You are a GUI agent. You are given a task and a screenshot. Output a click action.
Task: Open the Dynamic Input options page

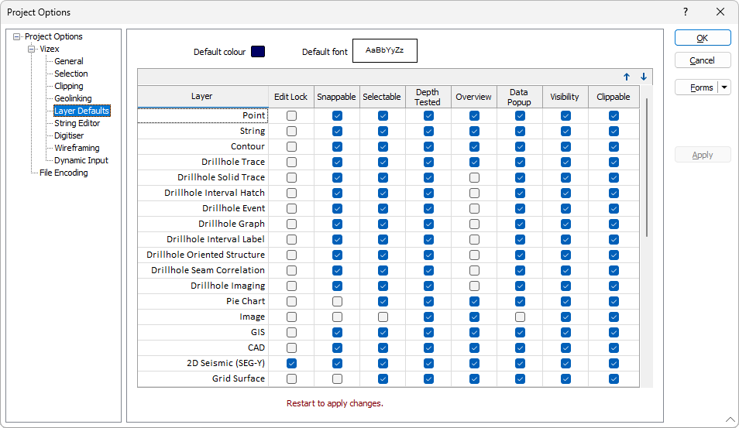click(81, 160)
